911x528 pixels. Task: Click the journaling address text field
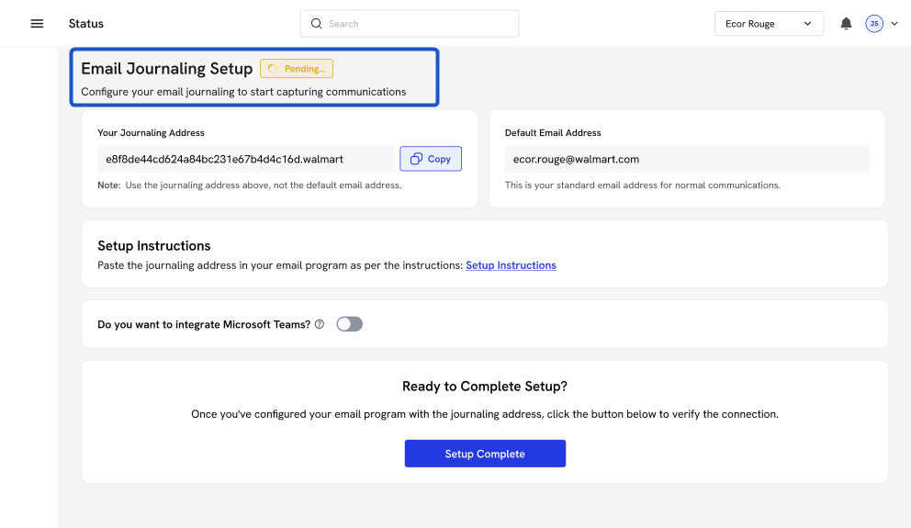coord(245,159)
